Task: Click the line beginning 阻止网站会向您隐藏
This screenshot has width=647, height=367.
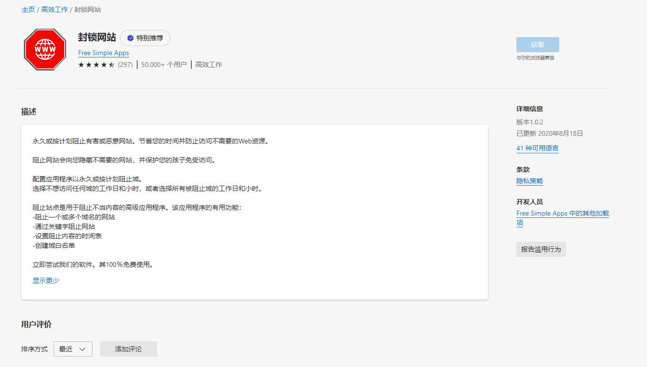Action: [x=124, y=160]
